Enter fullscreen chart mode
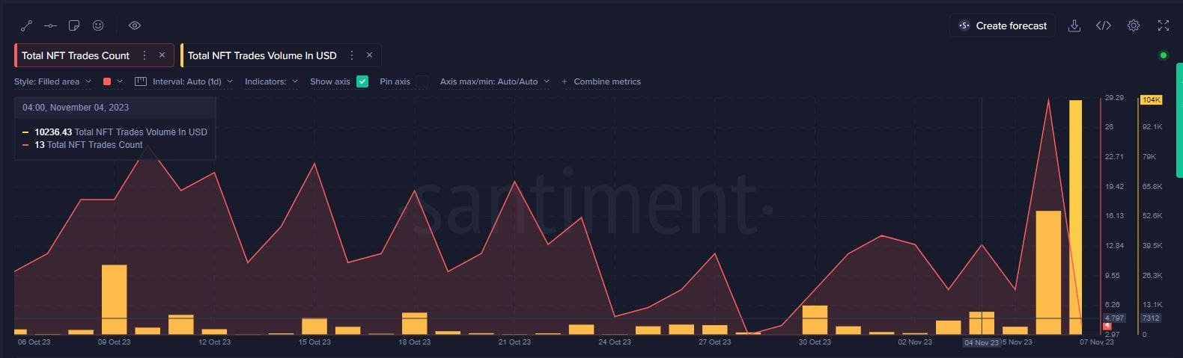 (1164, 25)
